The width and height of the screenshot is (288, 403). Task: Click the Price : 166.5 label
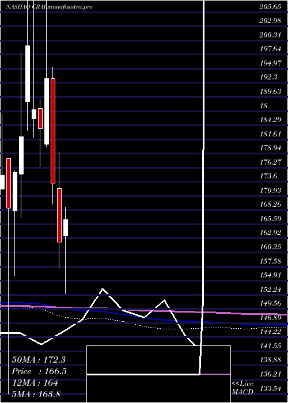(x=39, y=371)
